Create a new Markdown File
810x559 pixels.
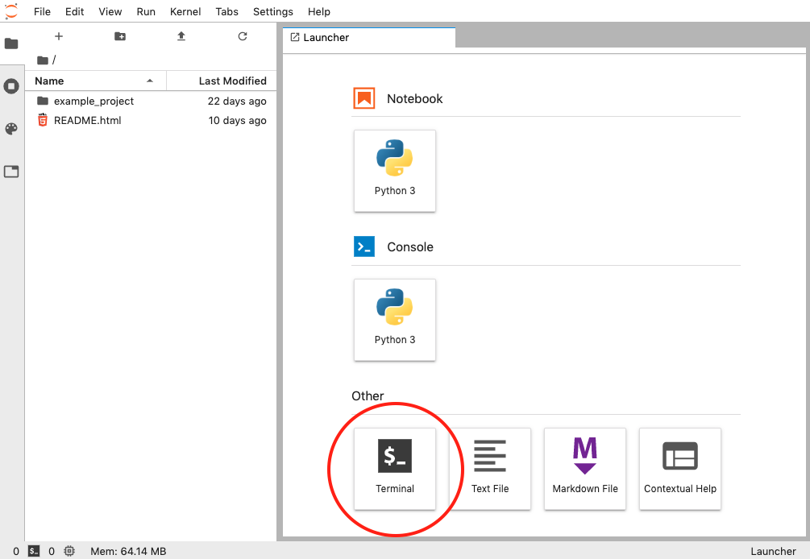[585, 468]
